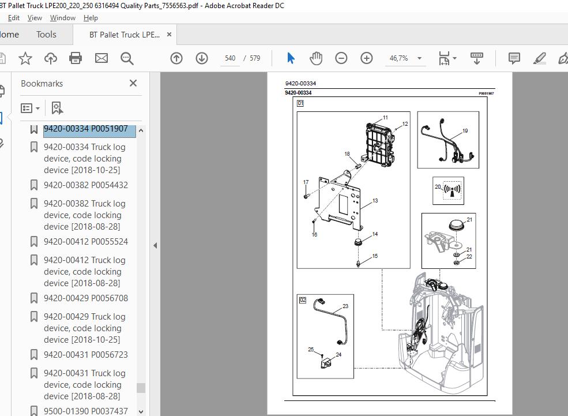568x416 pixels.
Task: Open bookmark 9420-00382 P0054432
Action: tap(86, 185)
